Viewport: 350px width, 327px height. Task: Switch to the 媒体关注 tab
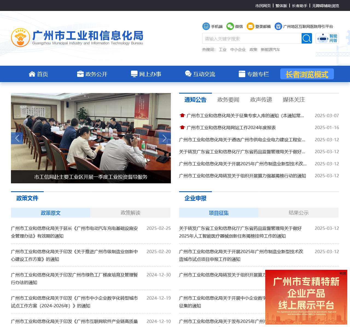click(294, 100)
